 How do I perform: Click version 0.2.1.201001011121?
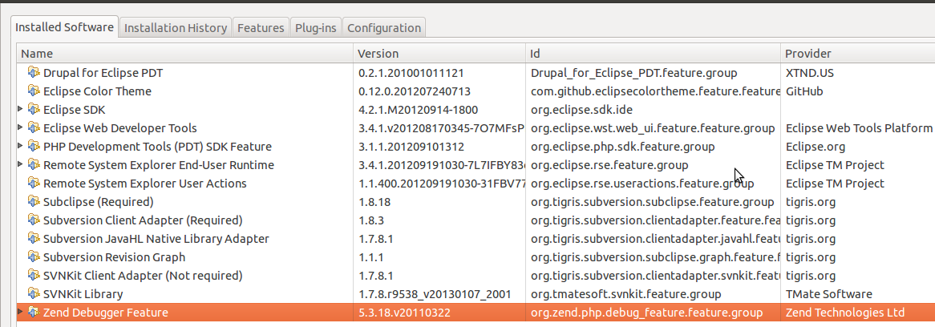(411, 73)
